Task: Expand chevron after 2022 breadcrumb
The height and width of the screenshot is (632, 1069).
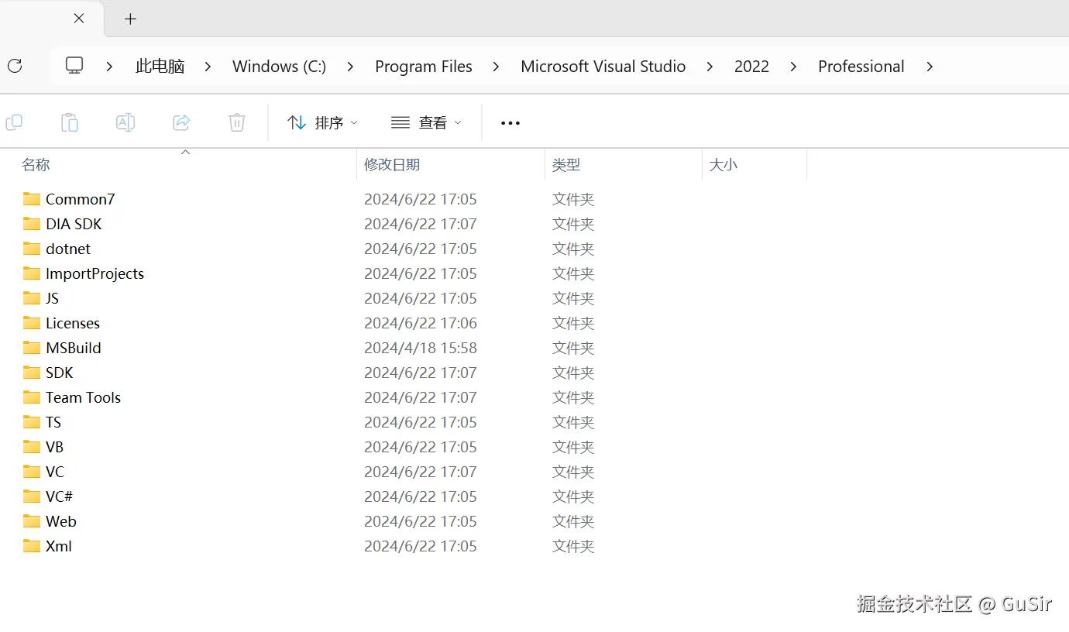Action: point(793,67)
